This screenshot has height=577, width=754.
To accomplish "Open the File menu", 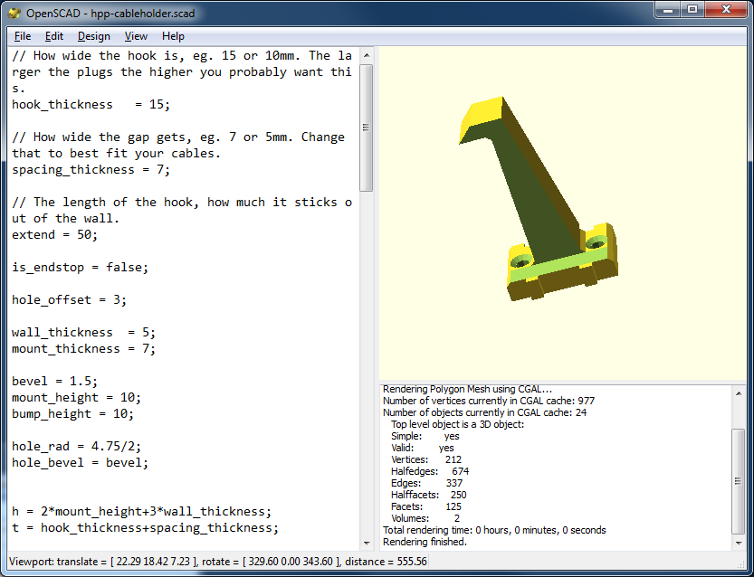I will [22, 36].
